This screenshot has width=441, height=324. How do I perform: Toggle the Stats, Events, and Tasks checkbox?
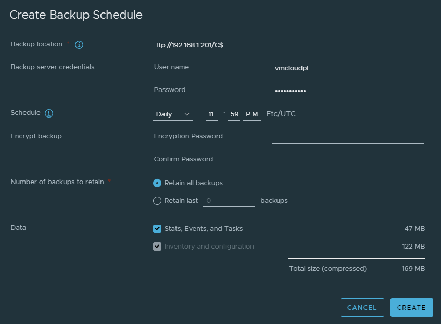pos(157,229)
